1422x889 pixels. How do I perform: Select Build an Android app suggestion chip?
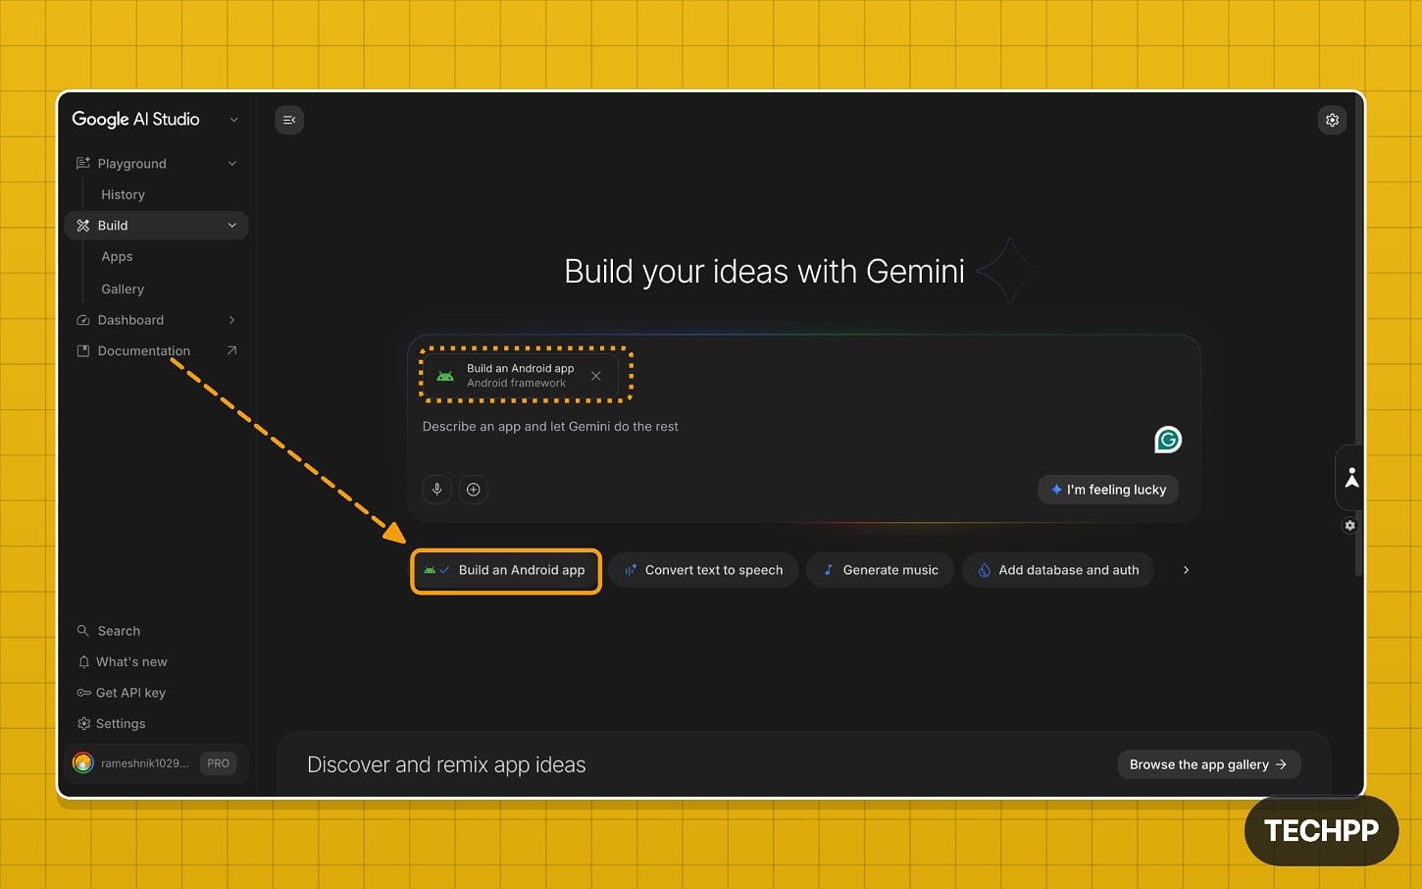point(506,570)
